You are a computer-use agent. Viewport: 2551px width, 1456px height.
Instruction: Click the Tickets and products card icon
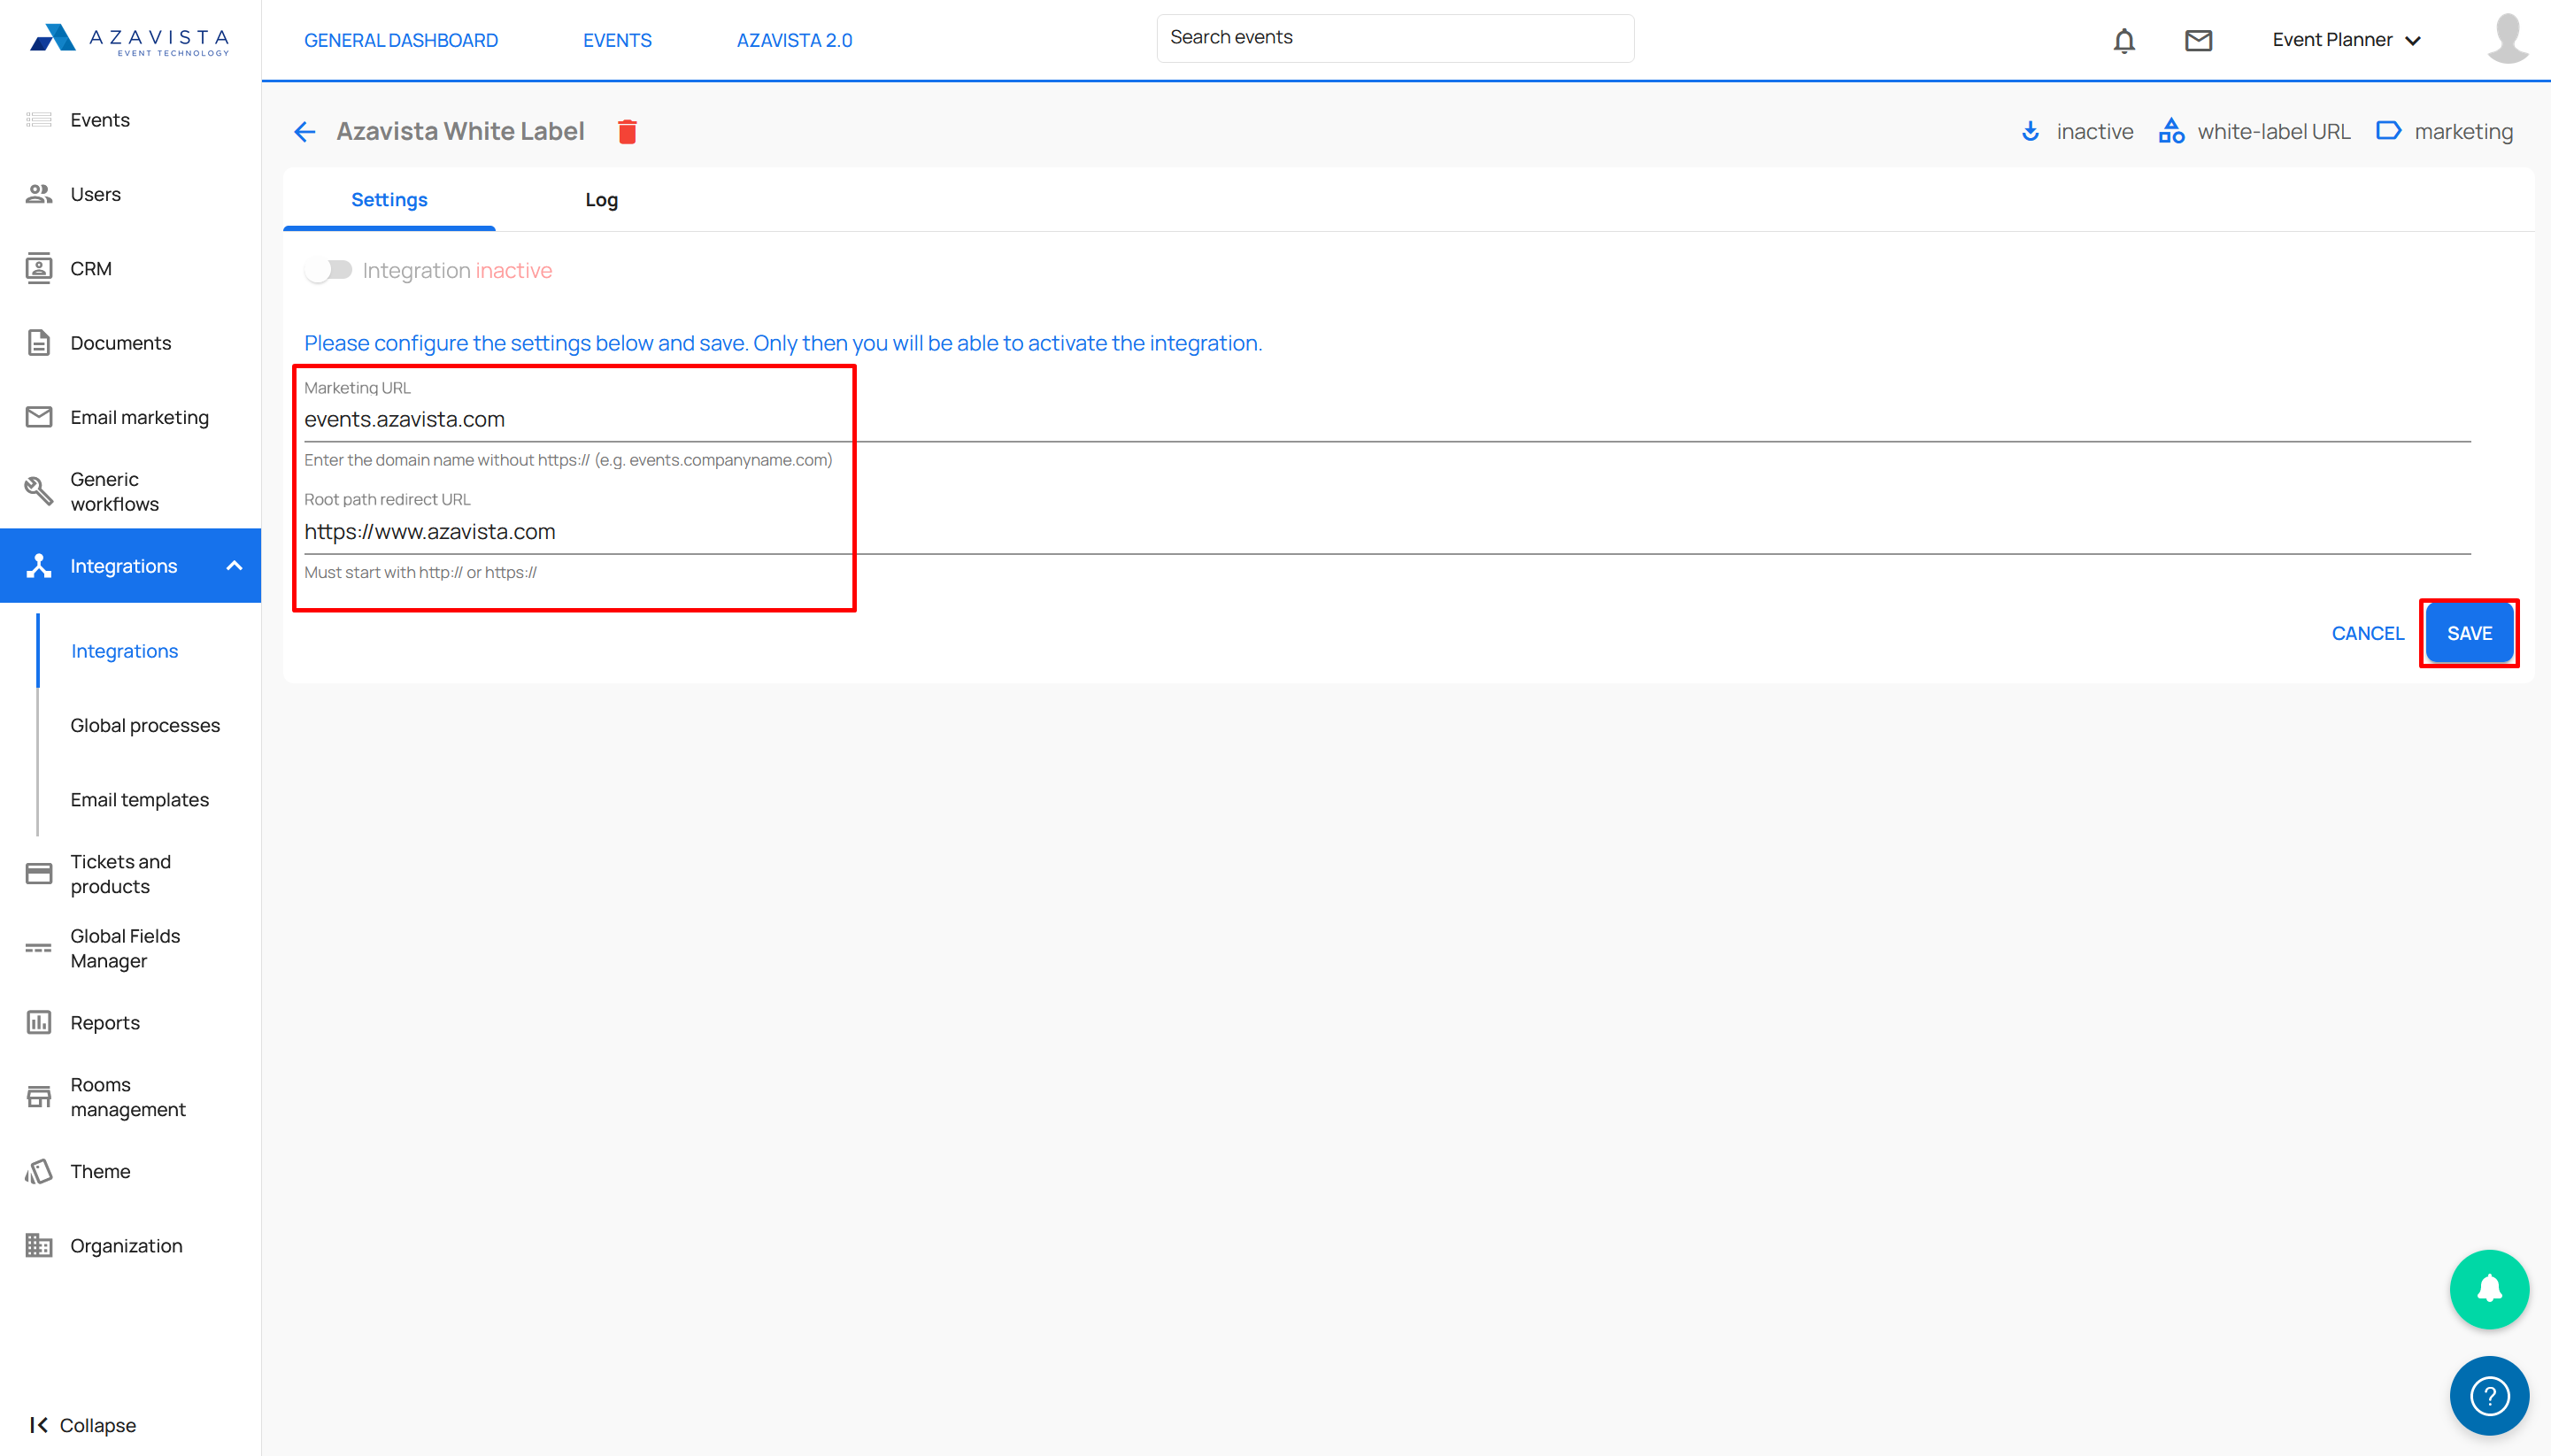[39, 874]
